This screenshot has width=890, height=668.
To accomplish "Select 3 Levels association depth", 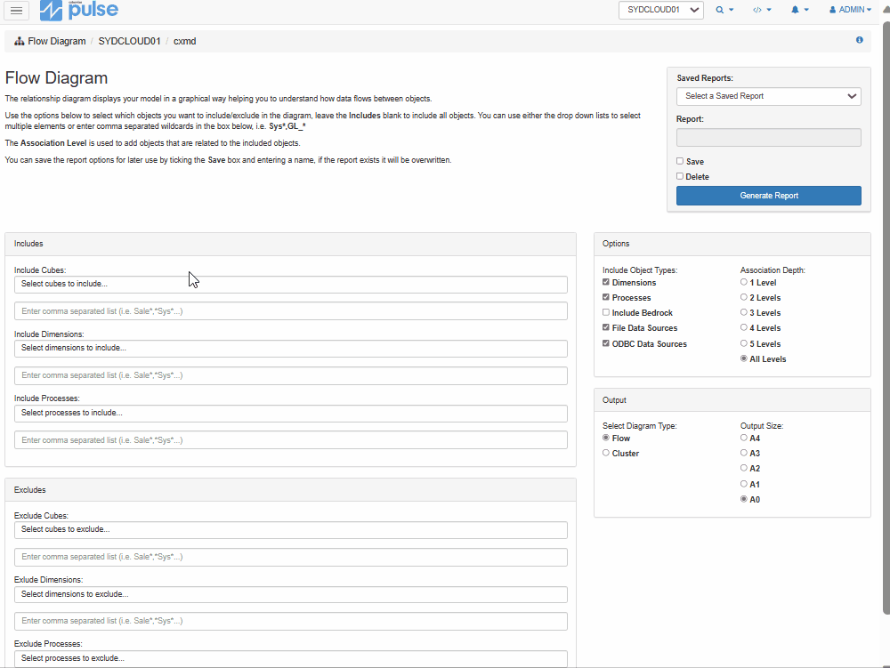I will (x=744, y=312).
